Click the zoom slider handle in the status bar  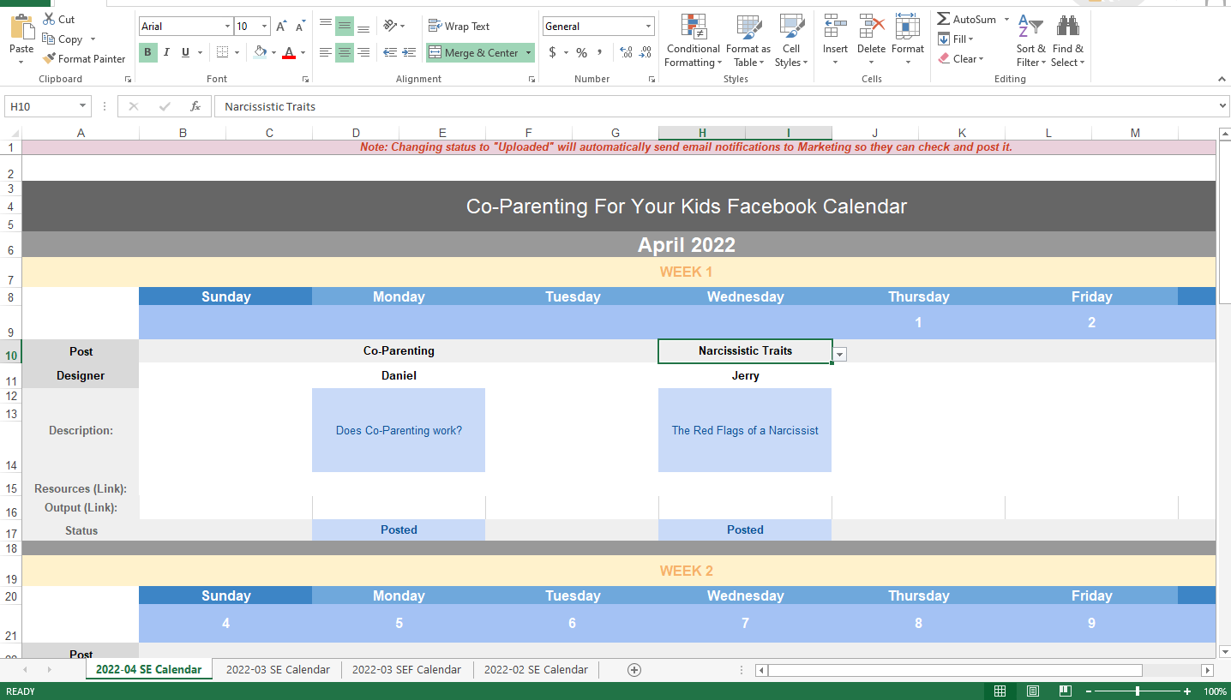click(1138, 691)
